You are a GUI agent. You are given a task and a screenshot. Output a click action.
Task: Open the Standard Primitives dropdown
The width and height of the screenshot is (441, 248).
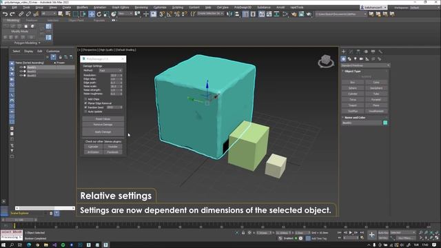point(365,65)
